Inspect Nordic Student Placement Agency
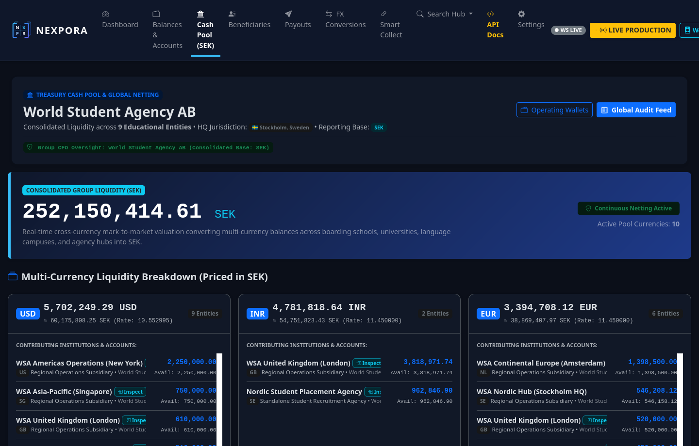 pos(372,392)
